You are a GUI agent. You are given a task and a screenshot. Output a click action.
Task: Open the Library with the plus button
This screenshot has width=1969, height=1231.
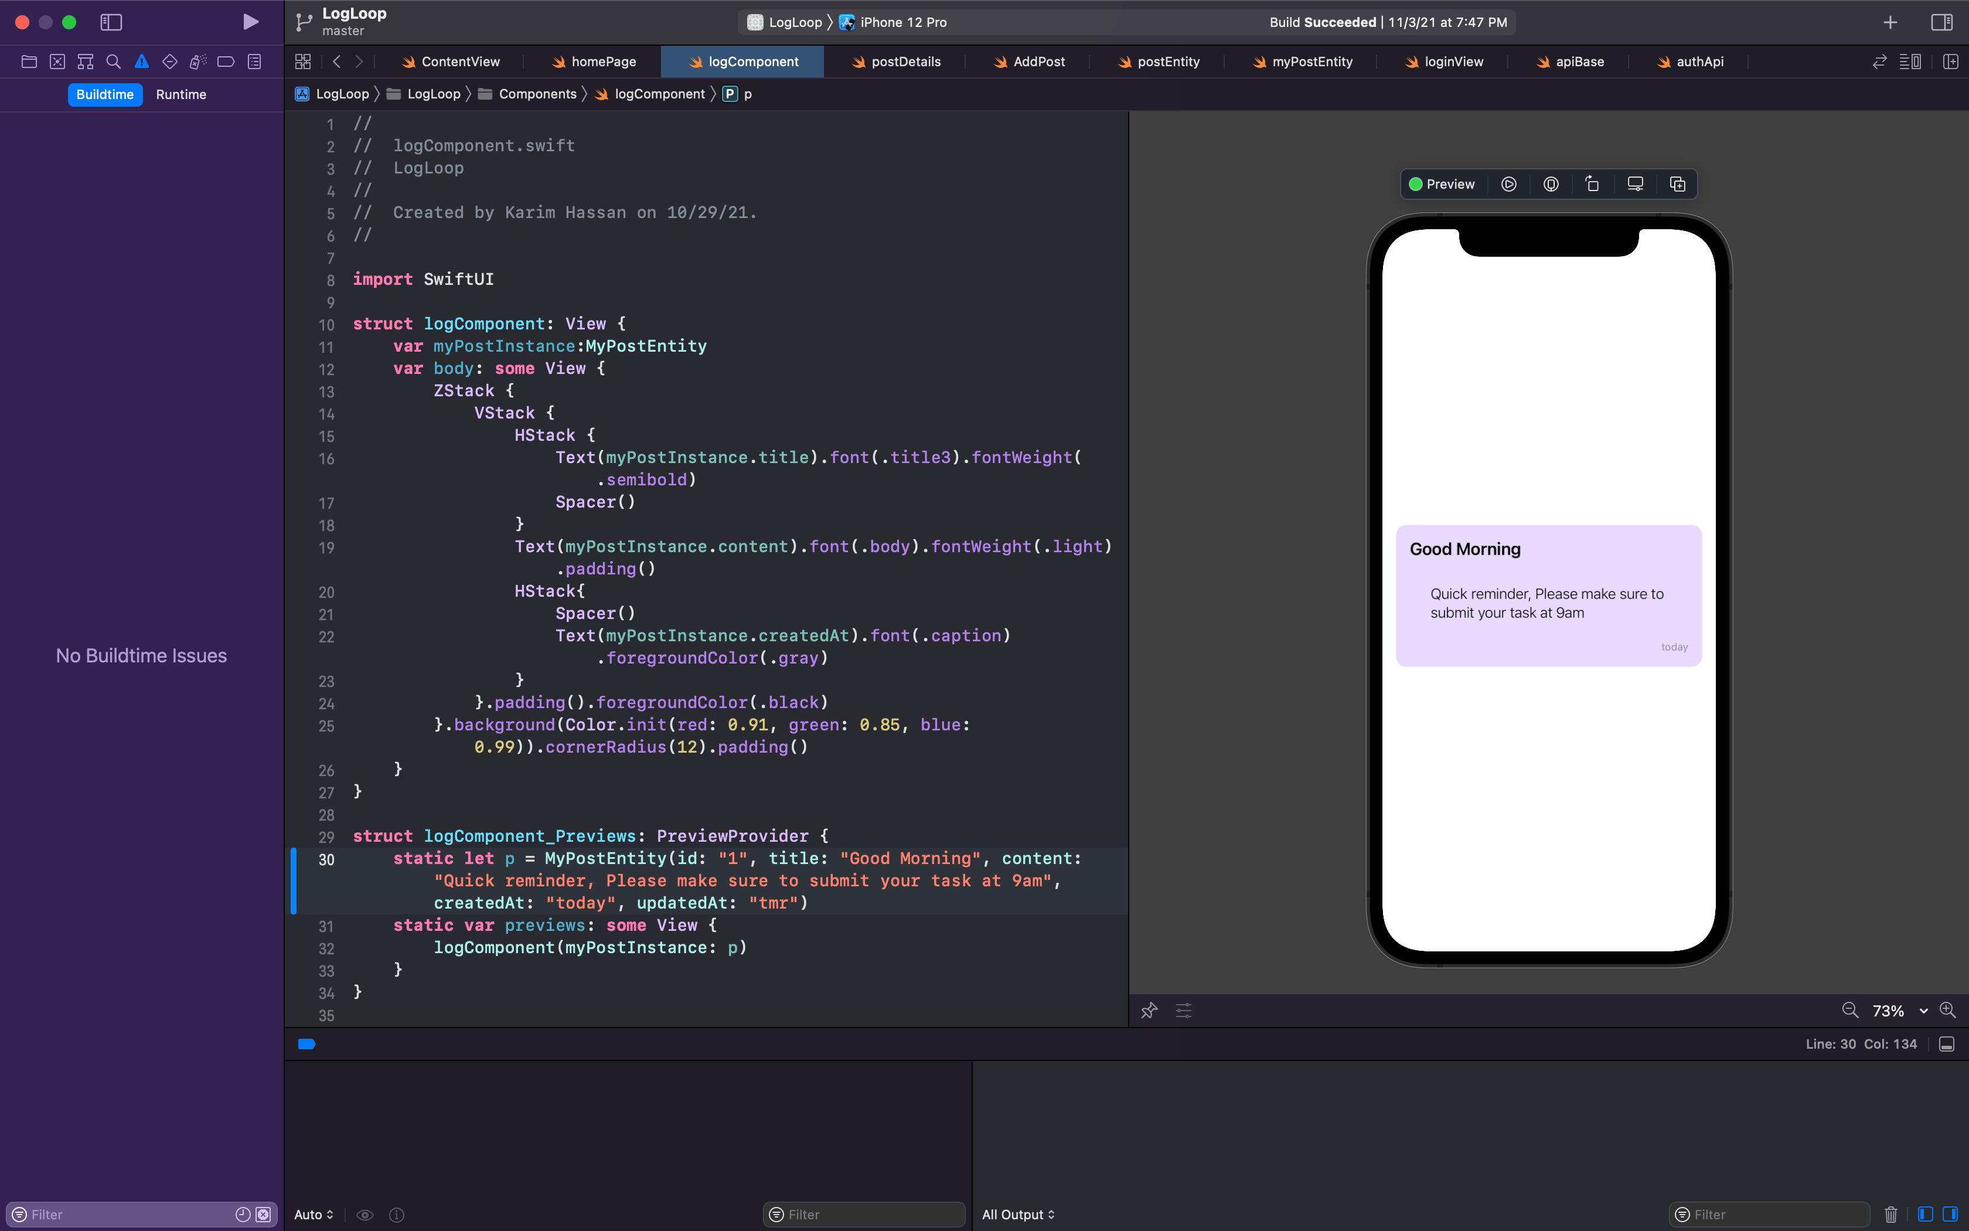1890,22
